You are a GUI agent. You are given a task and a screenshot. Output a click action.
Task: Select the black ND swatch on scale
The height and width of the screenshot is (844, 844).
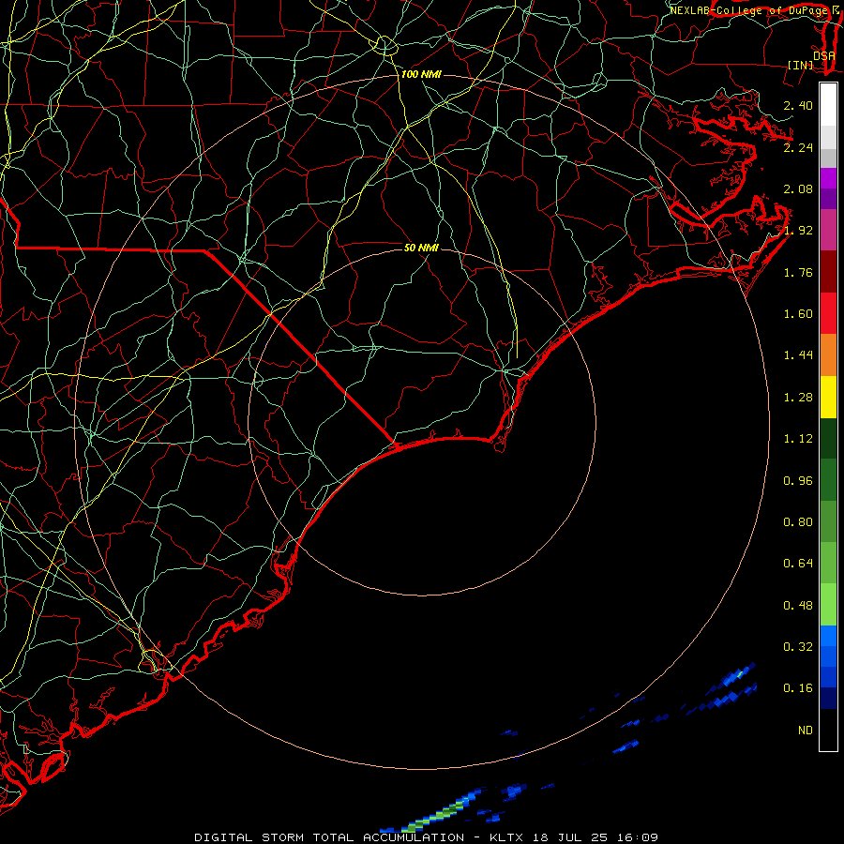pyautogui.click(x=828, y=730)
